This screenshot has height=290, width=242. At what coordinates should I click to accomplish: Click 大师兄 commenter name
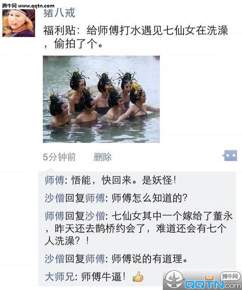[x=60, y=277]
